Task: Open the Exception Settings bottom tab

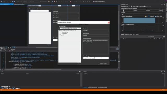Action: [x=93, y=87]
